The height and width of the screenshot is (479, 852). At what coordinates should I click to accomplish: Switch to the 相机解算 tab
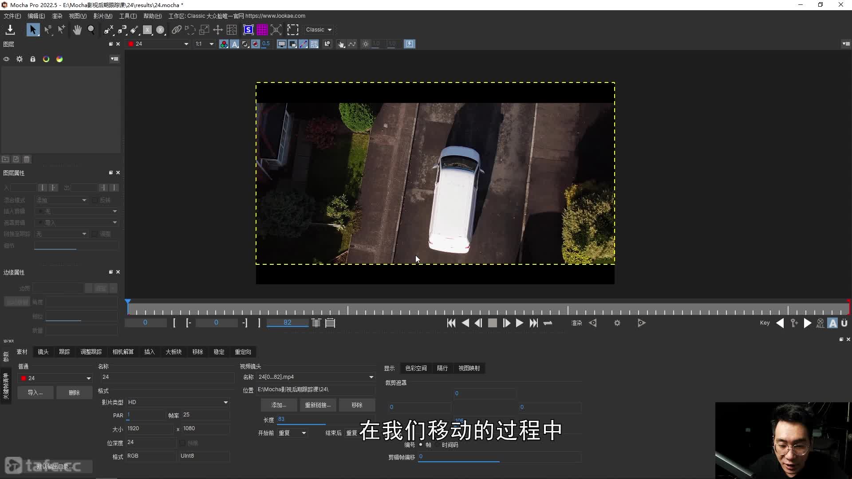point(123,352)
